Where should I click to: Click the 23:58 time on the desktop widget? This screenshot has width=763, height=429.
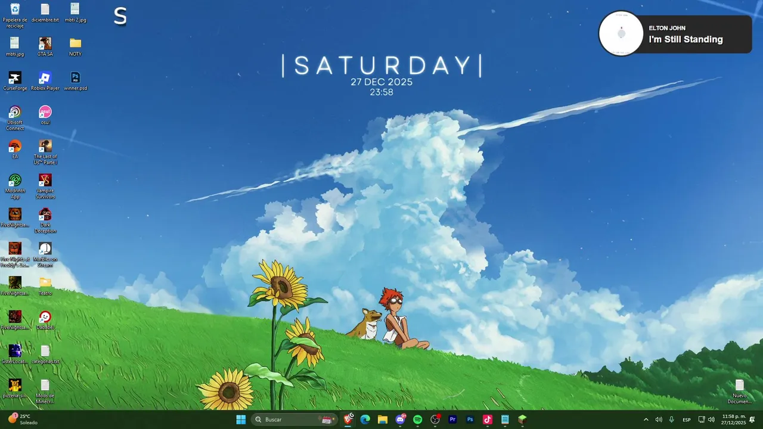tap(381, 92)
